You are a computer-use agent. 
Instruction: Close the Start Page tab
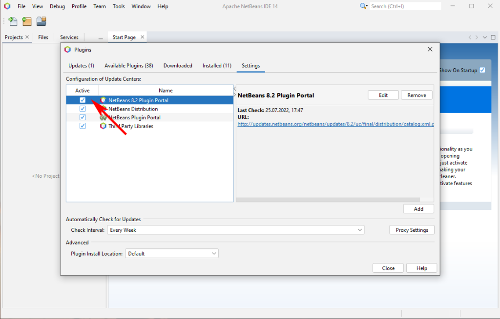142,37
